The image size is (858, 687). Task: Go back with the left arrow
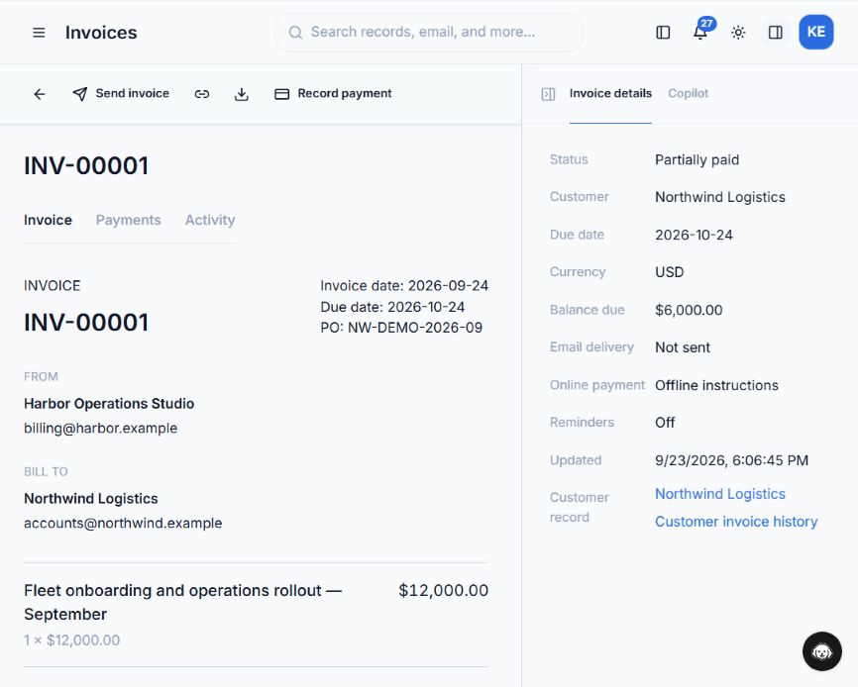pyautogui.click(x=40, y=94)
